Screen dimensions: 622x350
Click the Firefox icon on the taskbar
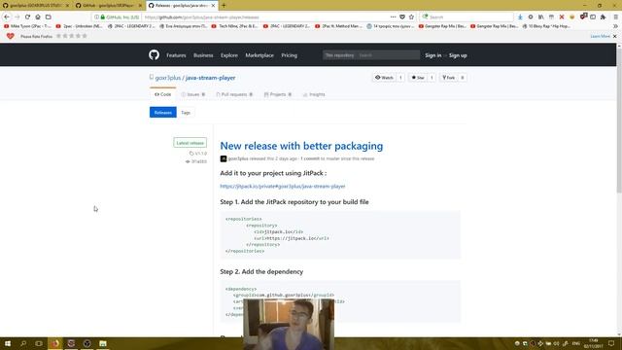[x=54, y=343]
